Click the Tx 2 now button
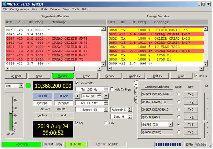 pyautogui.click(x=191, y=102)
